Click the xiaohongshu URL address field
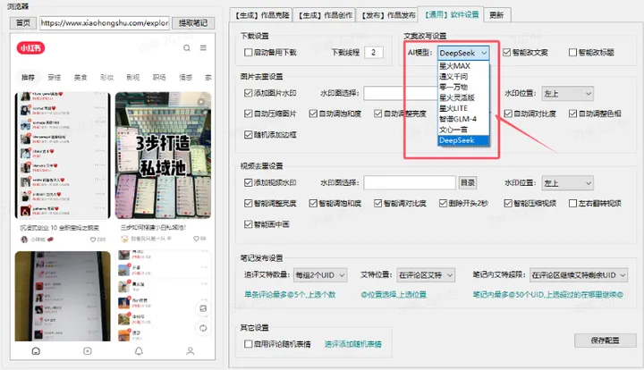 [x=105, y=23]
